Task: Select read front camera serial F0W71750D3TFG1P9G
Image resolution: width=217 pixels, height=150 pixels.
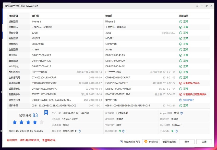Action: [118, 94]
